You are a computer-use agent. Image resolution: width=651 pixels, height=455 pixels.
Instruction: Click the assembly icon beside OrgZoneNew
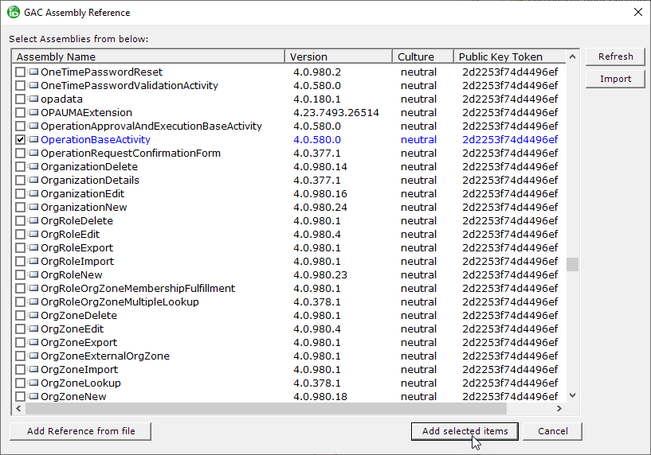33,397
